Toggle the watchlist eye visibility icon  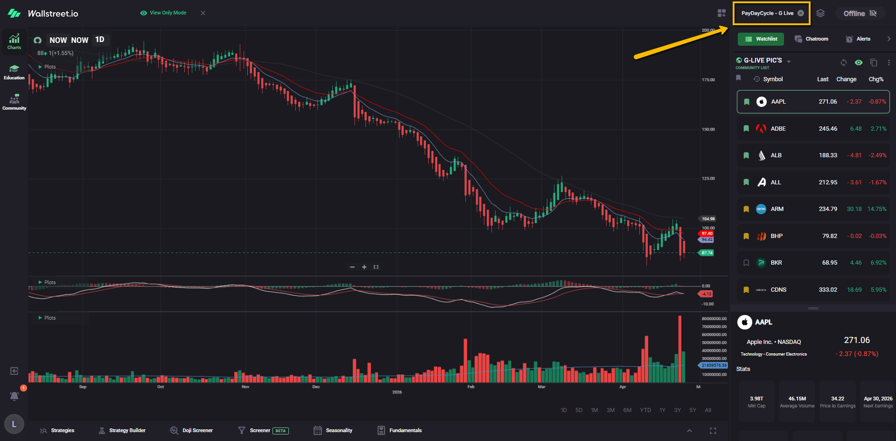[859, 63]
